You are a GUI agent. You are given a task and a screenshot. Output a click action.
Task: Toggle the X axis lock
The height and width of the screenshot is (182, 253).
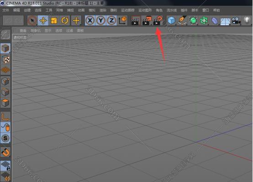click(90, 21)
